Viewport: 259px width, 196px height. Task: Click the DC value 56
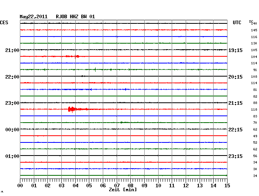(x=255, y=156)
